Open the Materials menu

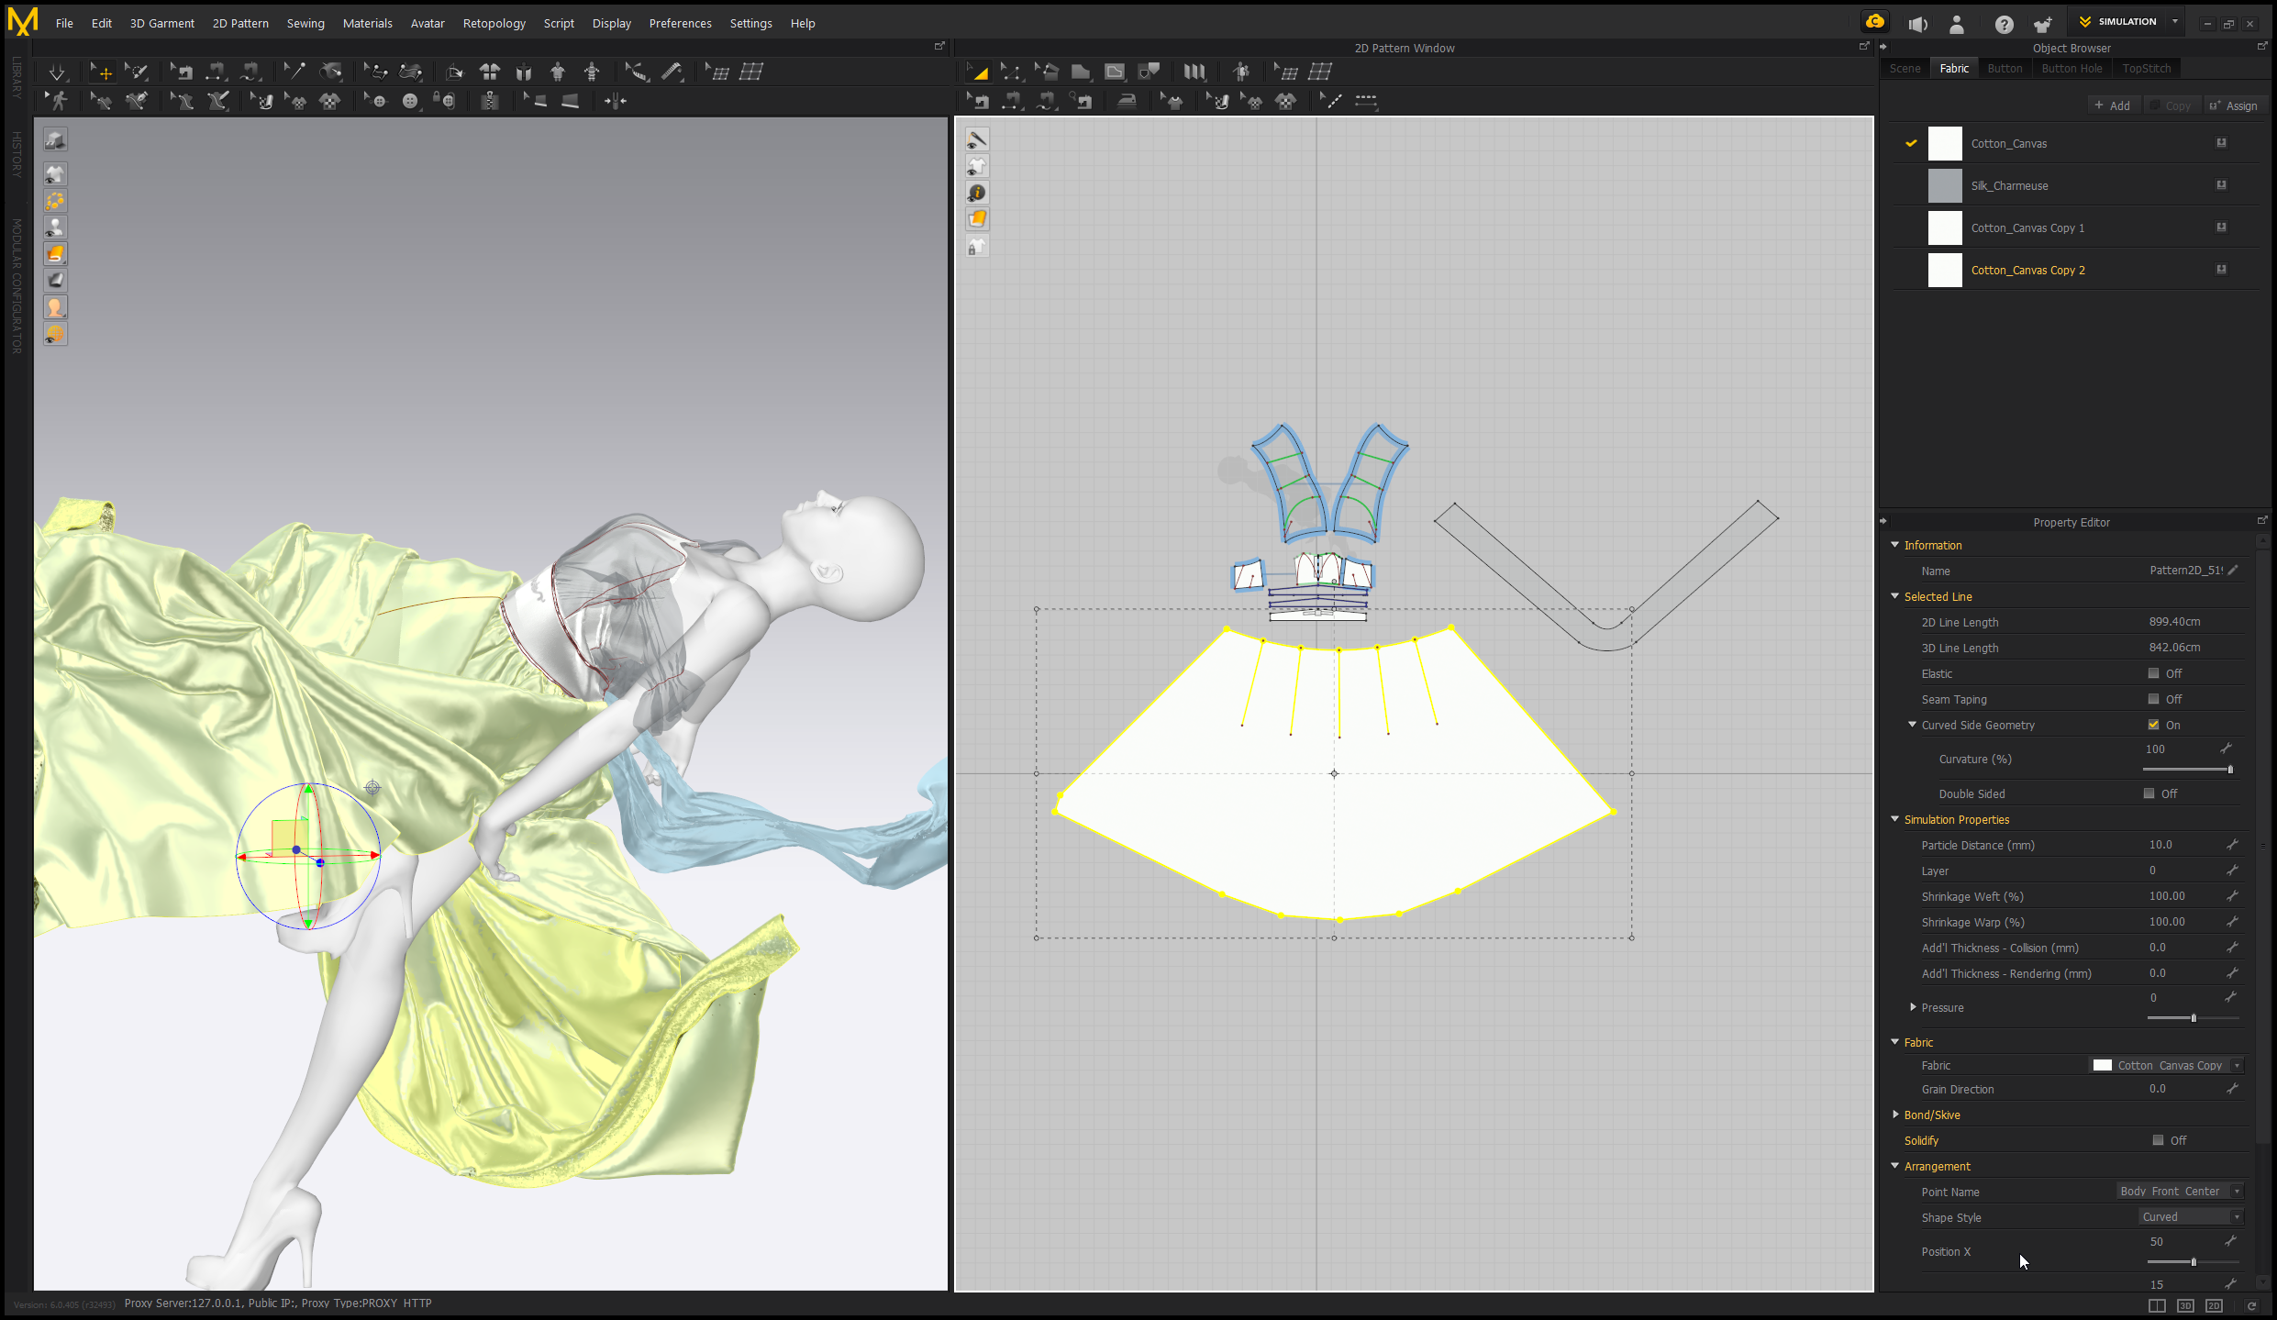[x=367, y=24]
